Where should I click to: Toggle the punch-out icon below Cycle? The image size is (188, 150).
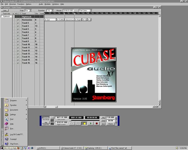(52, 124)
